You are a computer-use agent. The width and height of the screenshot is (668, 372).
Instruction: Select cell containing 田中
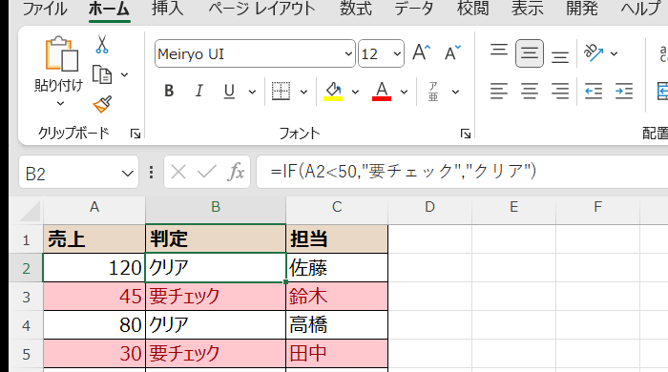tap(337, 353)
